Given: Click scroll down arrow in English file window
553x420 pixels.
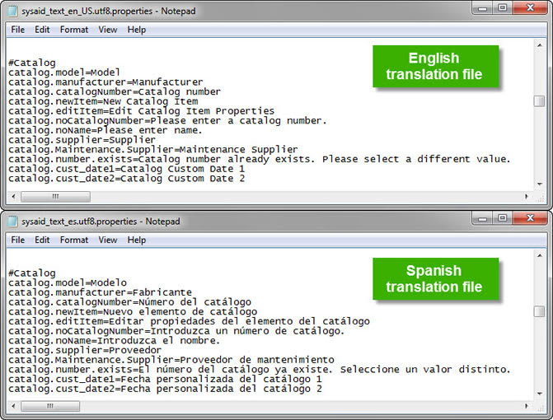Looking at the screenshot, I should click(x=539, y=184).
